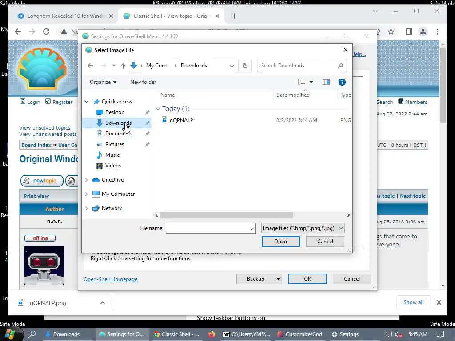Screen dimensions: 455x341
Task: Click the muted volume tray icon
Action: pyautogui.click(x=399, y=334)
